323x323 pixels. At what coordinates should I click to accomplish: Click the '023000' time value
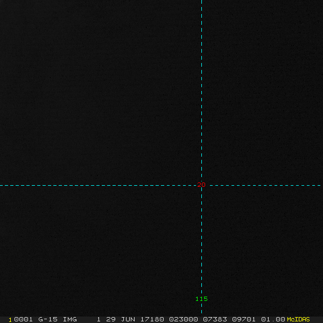click(x=184, y=319)
